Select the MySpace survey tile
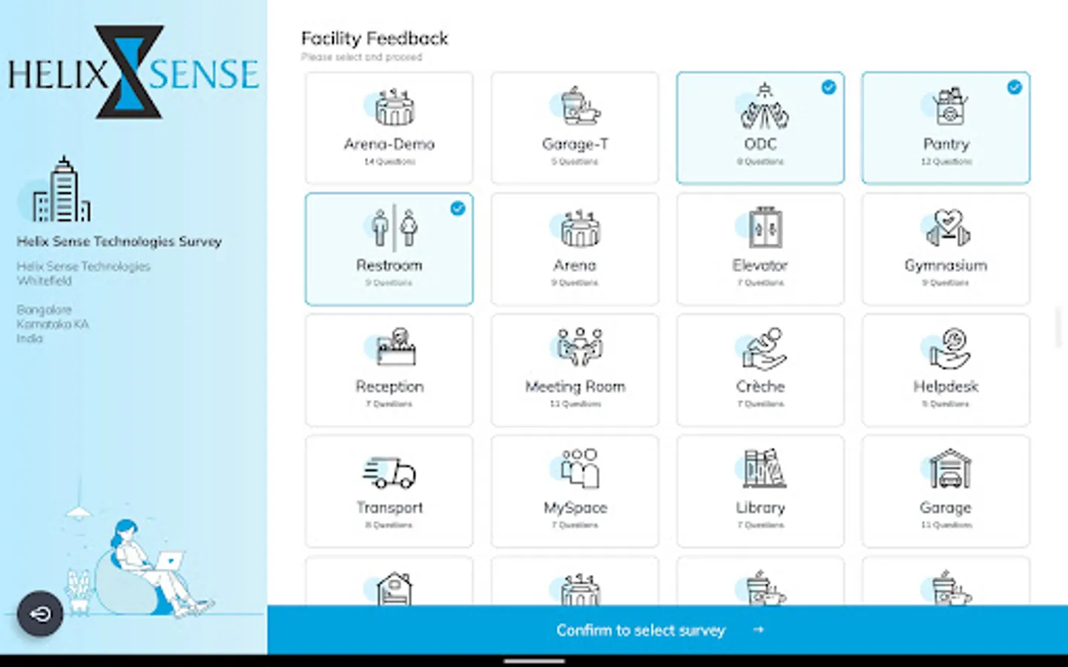The width and height of the screenshot is (1068, 667). (574, 491)
